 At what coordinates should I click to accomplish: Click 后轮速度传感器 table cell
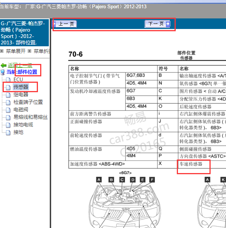click(202, 107)
